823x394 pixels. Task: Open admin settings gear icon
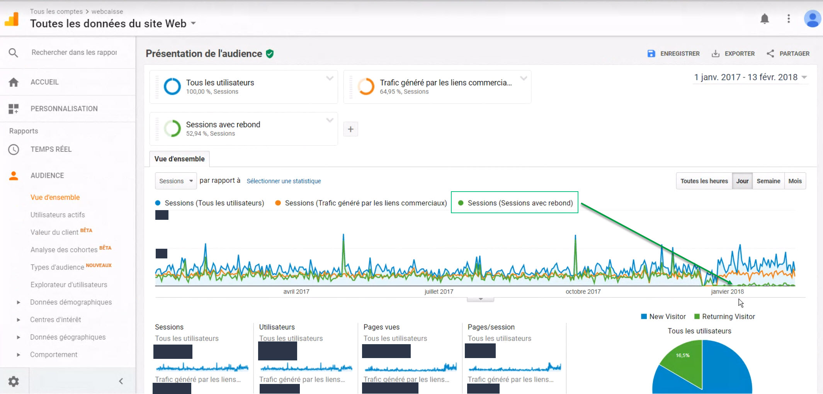pyautogui.click(x=14, y=381)
